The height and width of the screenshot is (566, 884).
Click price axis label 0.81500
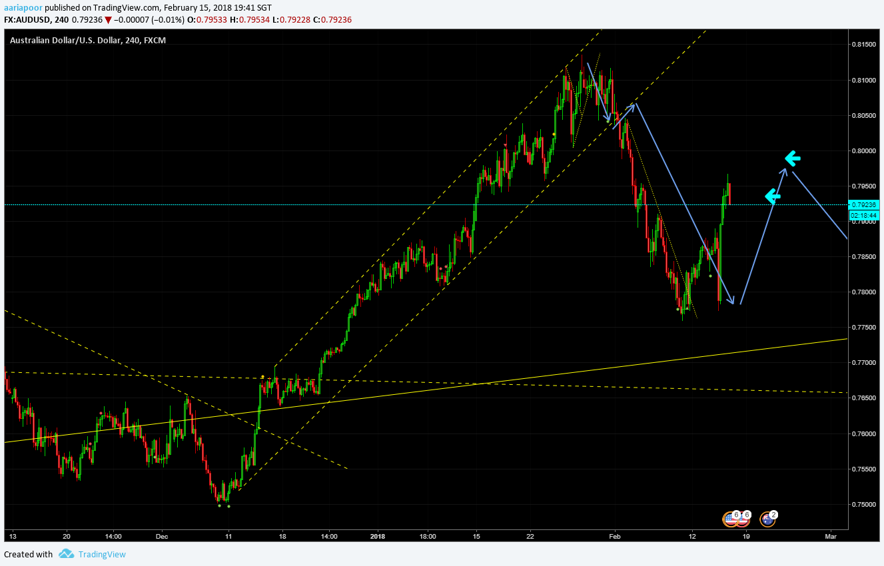[x=864, y=45]
